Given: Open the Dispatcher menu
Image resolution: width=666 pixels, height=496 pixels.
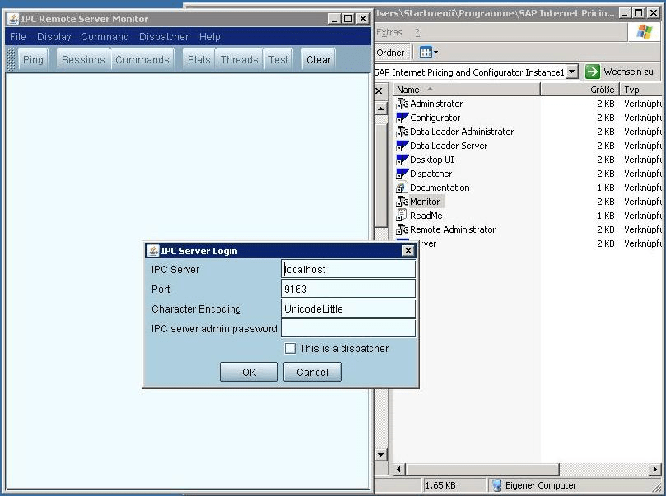Looking at the screenshot, I should [164, 37].
